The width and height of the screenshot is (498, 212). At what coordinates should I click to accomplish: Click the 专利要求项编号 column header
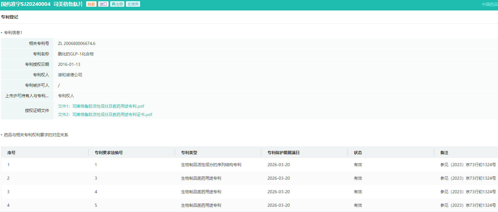coord(109,153)
